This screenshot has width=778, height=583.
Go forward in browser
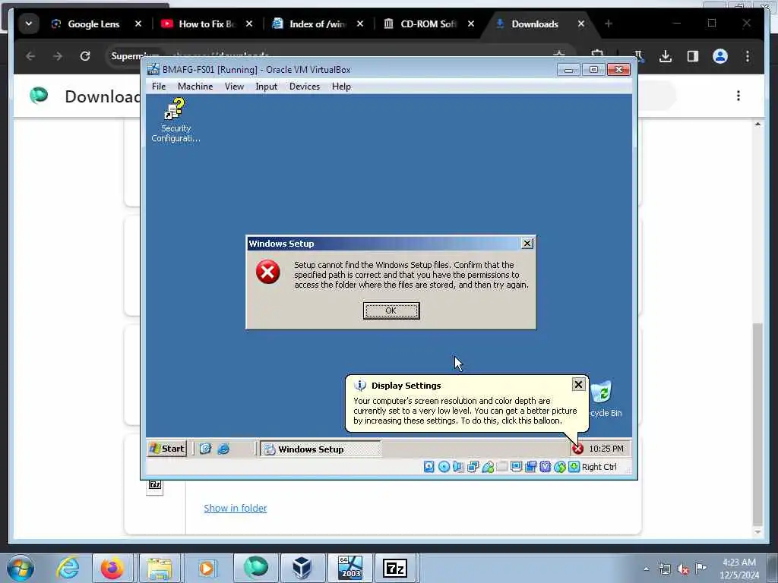(x=58, y=56)
